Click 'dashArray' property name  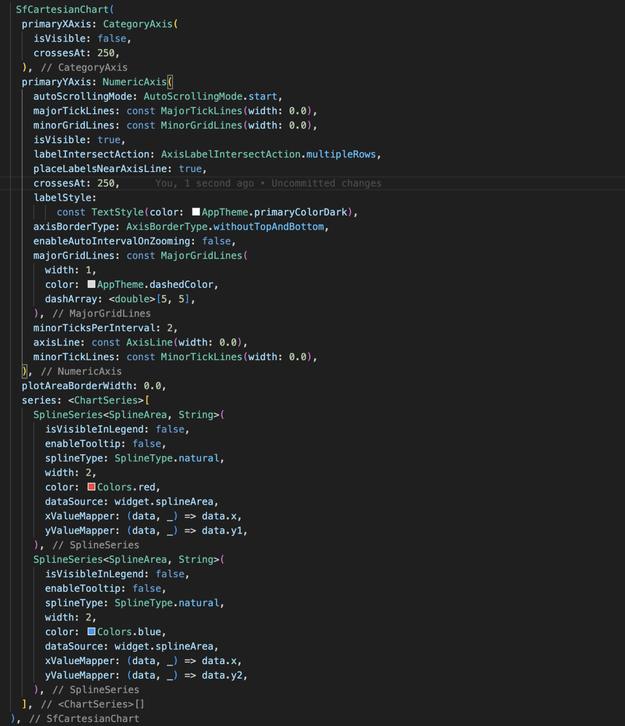pyautogui.click(x=71, y=299)
